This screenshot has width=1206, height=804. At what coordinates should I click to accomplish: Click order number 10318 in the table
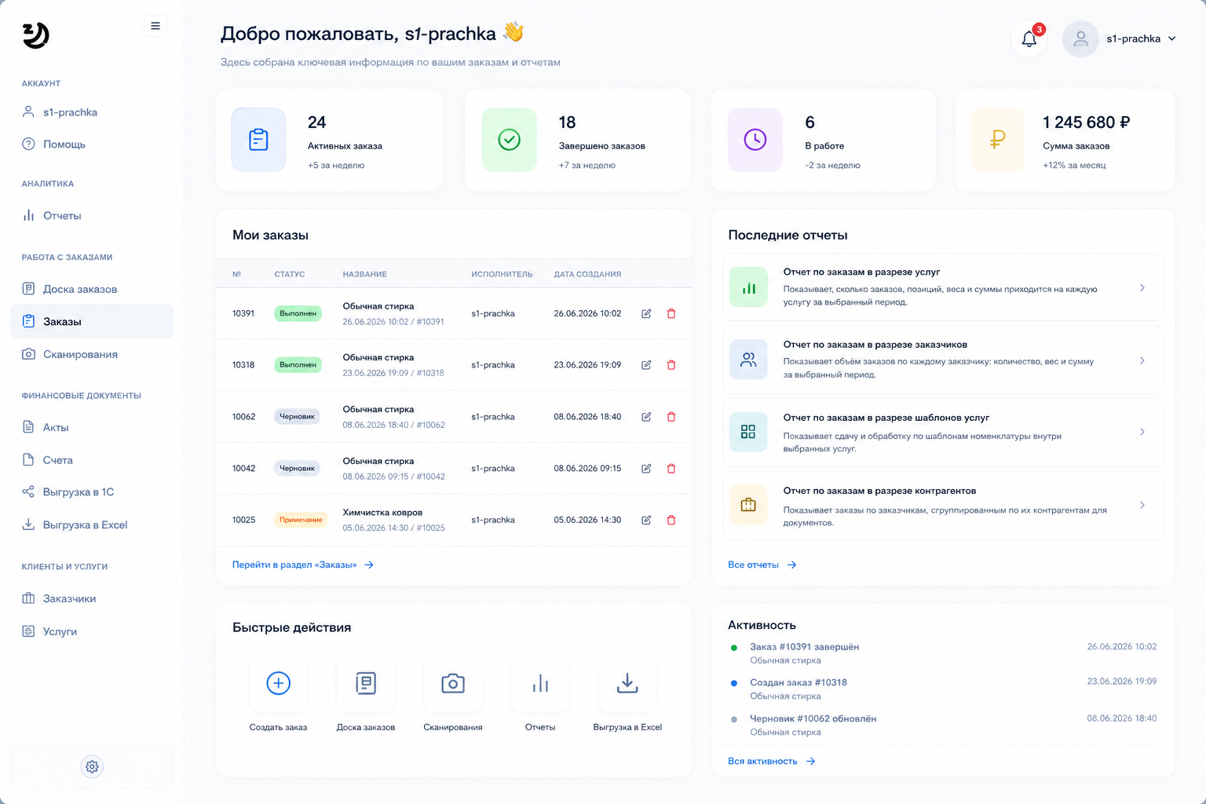pos(243,365)
